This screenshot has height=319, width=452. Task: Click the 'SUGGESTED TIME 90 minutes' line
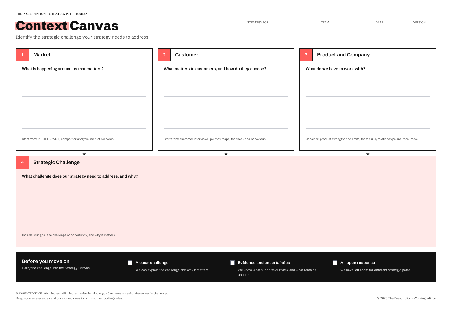92,293
